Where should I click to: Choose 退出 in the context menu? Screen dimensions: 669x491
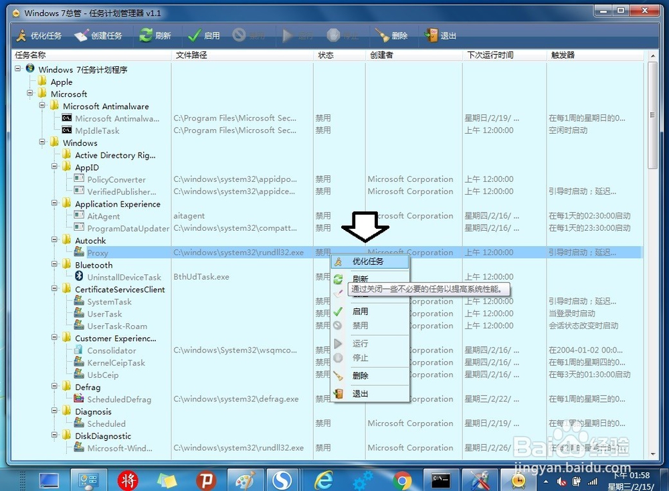click(371, 393)
